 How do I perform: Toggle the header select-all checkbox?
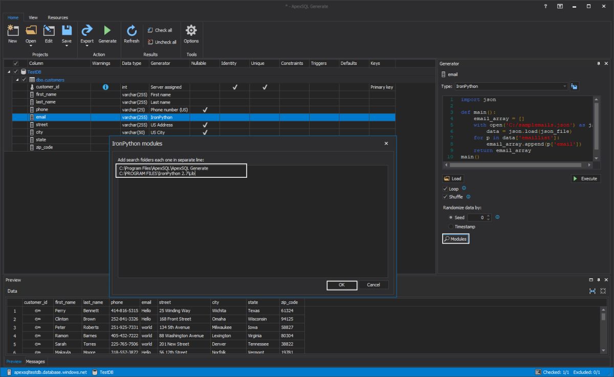tap(15, 63)
